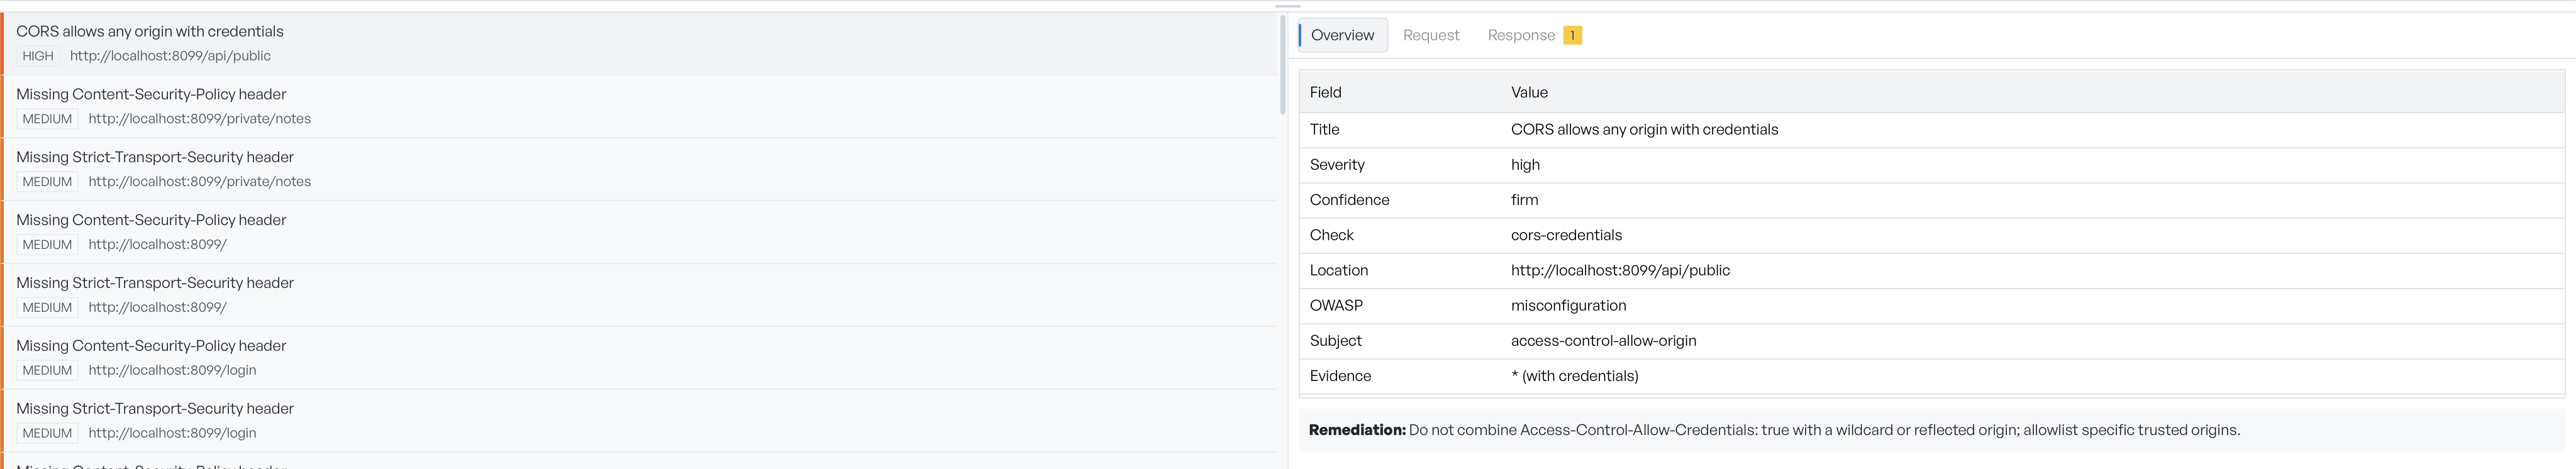Click the OWASP value misconfiguration
2576x469 pixels.
[1568, 305]
